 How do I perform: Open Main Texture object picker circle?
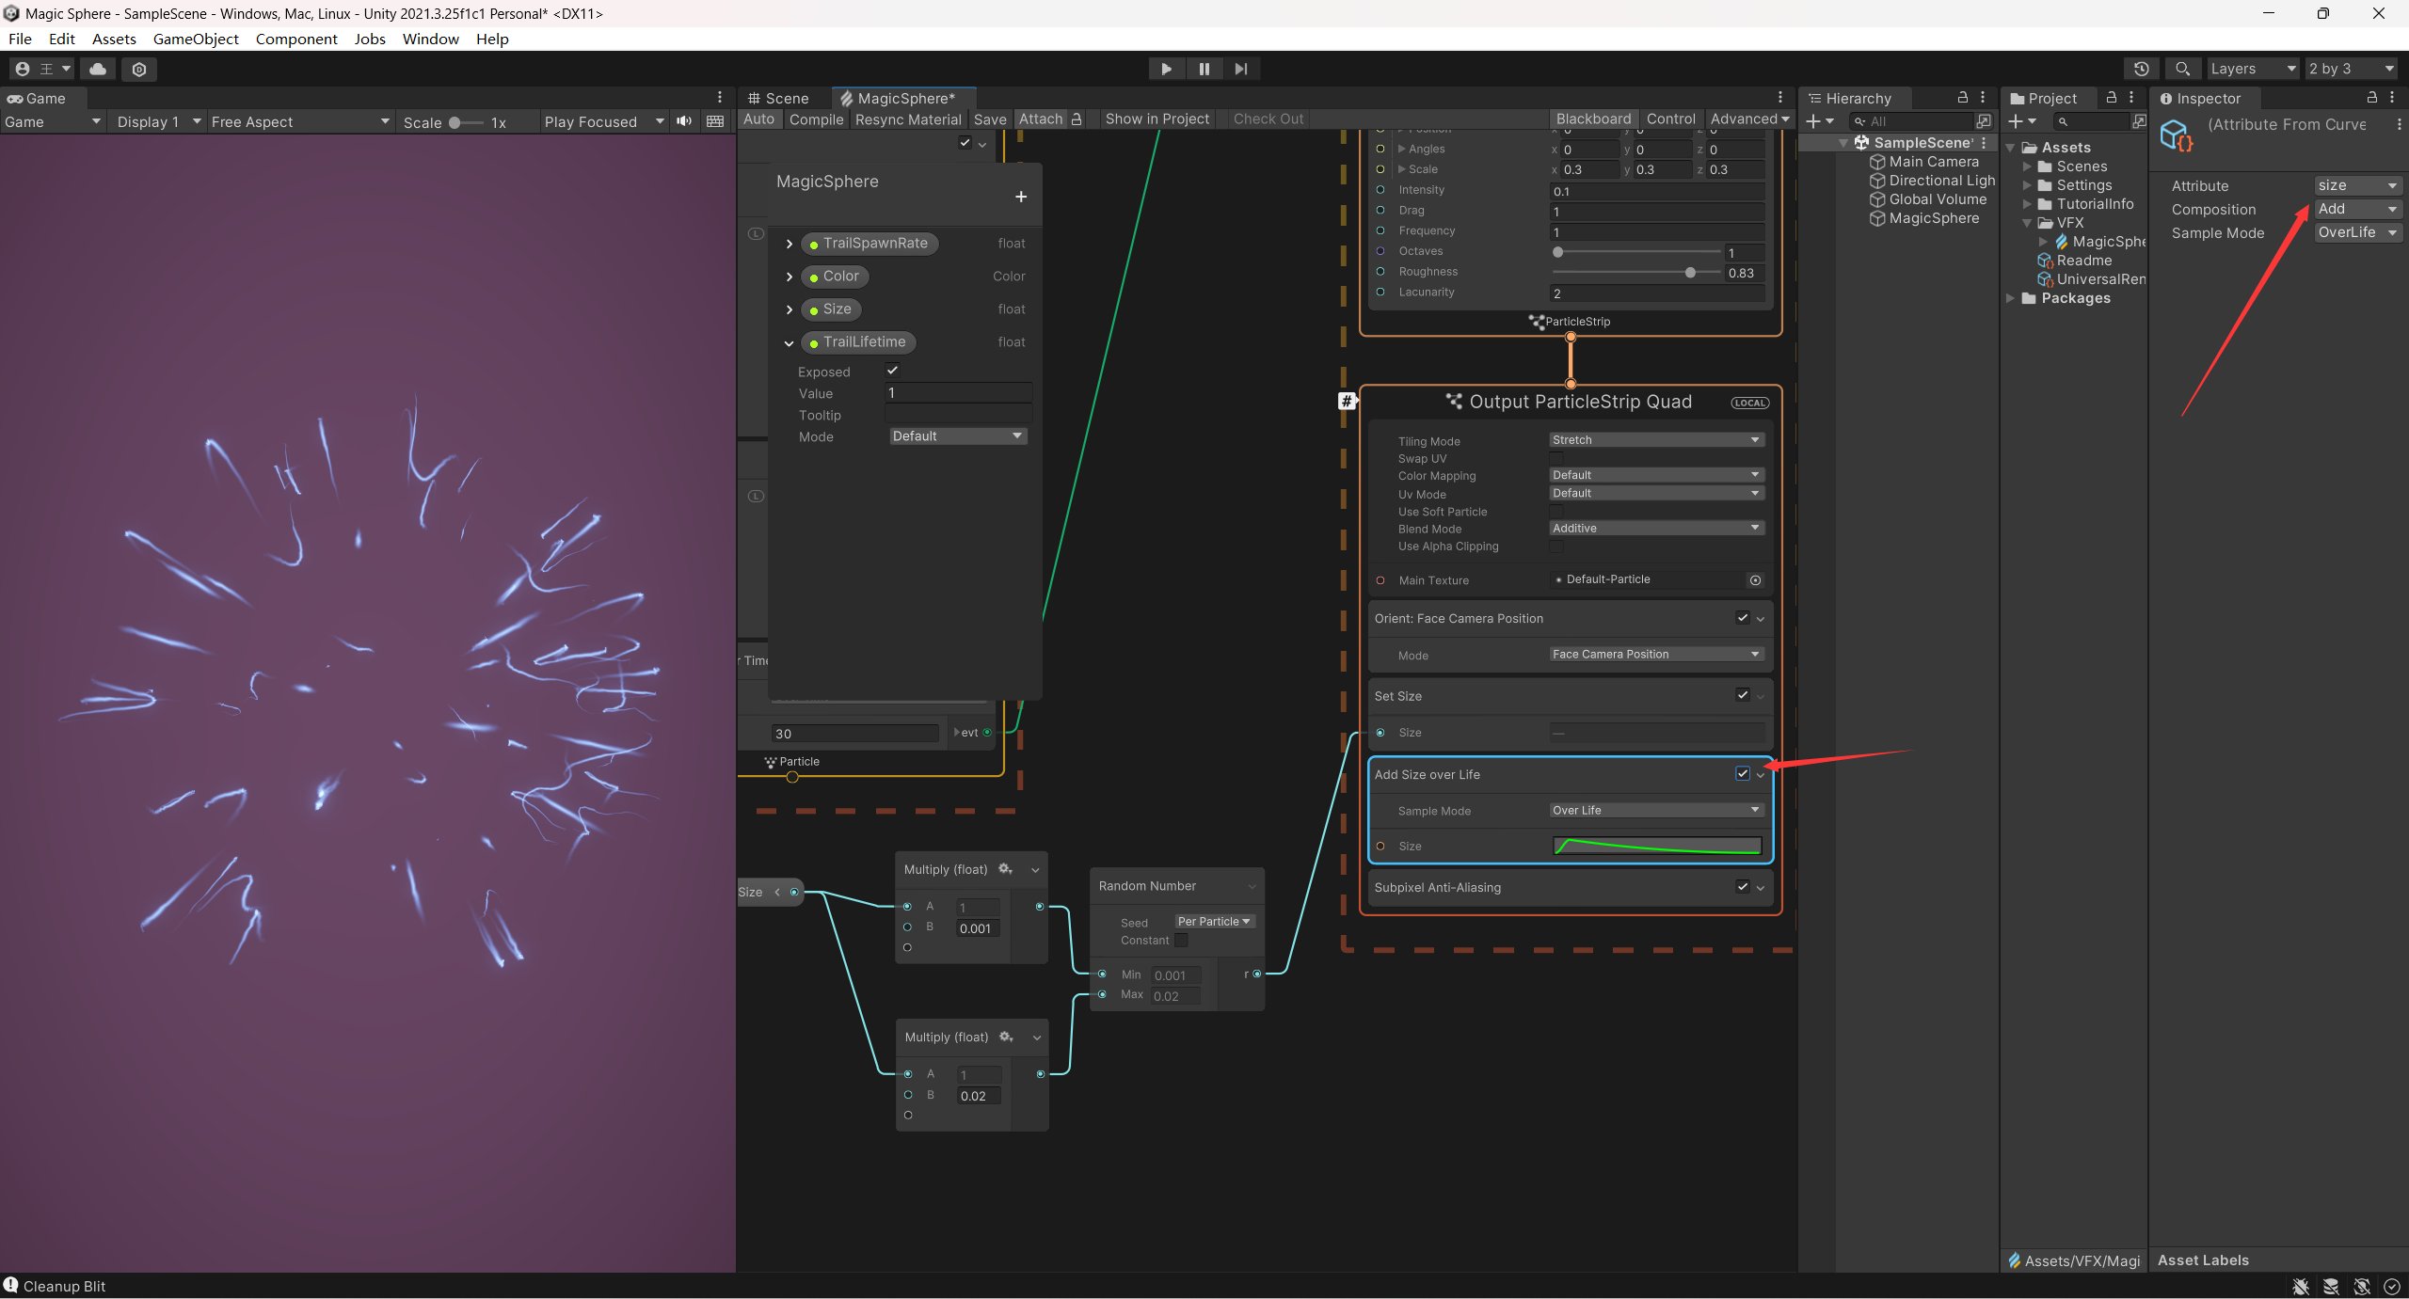click(x=1755, y=580)
